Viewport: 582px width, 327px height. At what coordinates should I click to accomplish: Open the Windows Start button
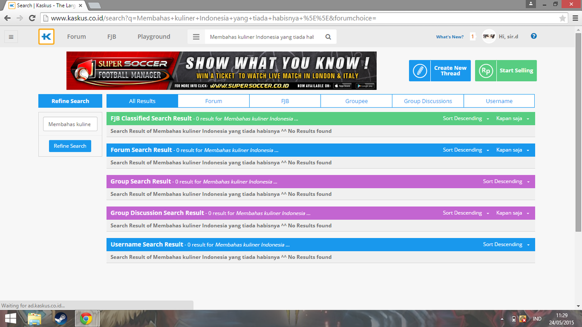coord(11,318)
